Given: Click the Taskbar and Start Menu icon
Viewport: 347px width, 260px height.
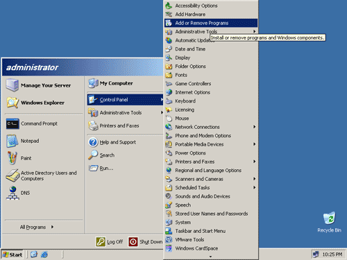Looking at the screenshot, I should tap(169, 231).
